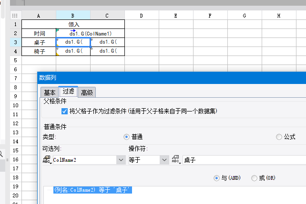306x204 pixels.
Task: Click cell C3 containing ds1.G(
Action: (x=108, y=42)
